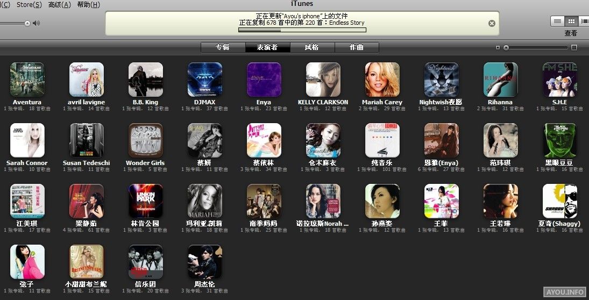This screenshot has width=589, height=300.
Task: Open the 黑眼豆豆 green cover
Action: point(560,140)
